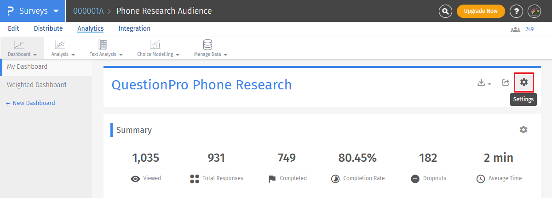Image resolution: width=552 pixels, height=198 pixels.
Task: Click the Upgrade Now button
Action: coord(481,11)
